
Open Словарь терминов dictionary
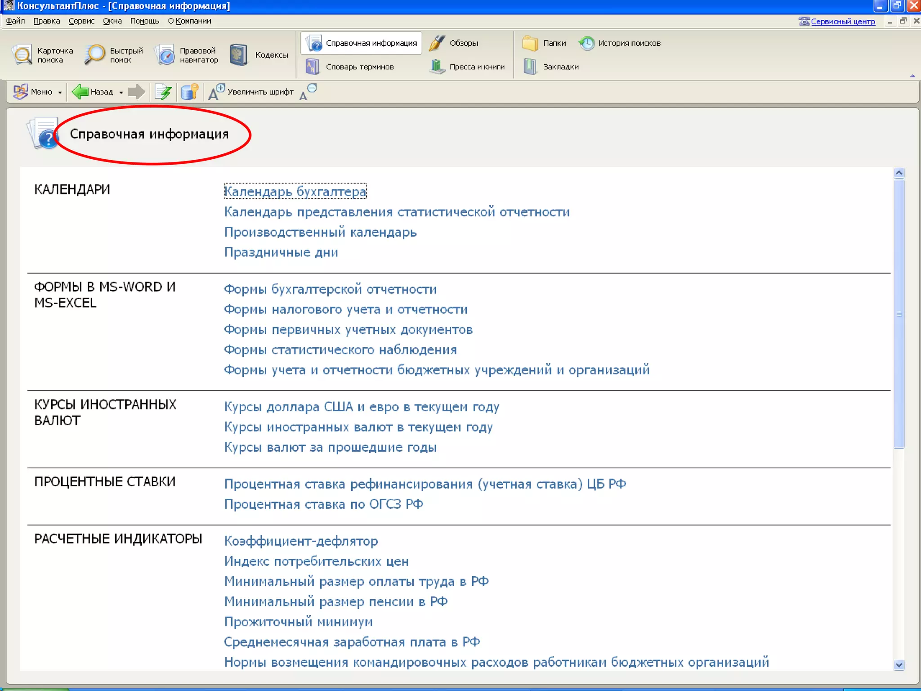(x=349, y=67)
